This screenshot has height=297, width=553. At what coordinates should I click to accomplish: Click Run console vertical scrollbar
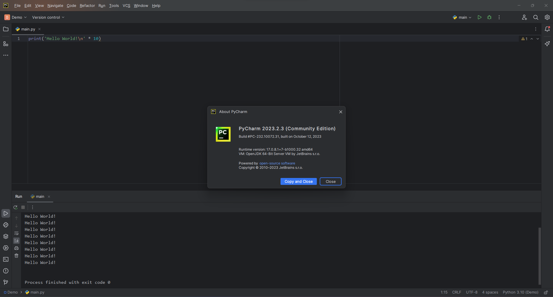click(539, 256)
